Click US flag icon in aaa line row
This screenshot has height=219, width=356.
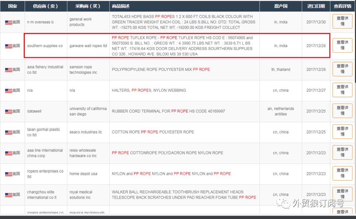coord(9,153)
